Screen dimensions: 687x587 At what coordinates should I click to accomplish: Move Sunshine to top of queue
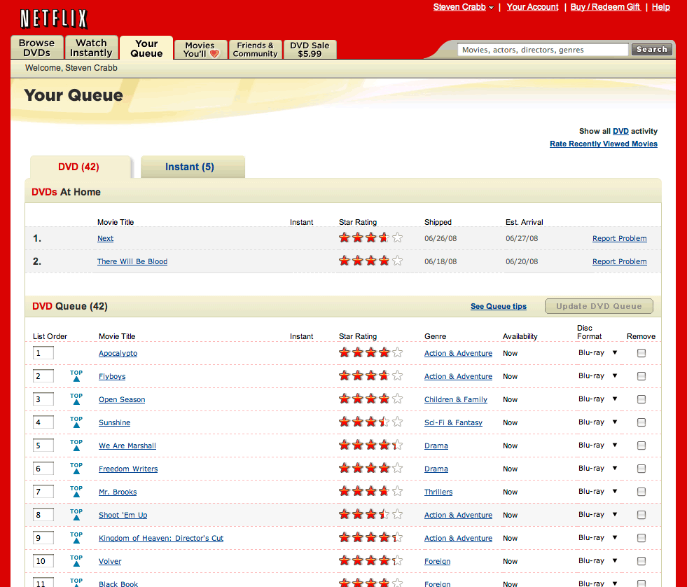click(x=76, y=422)
